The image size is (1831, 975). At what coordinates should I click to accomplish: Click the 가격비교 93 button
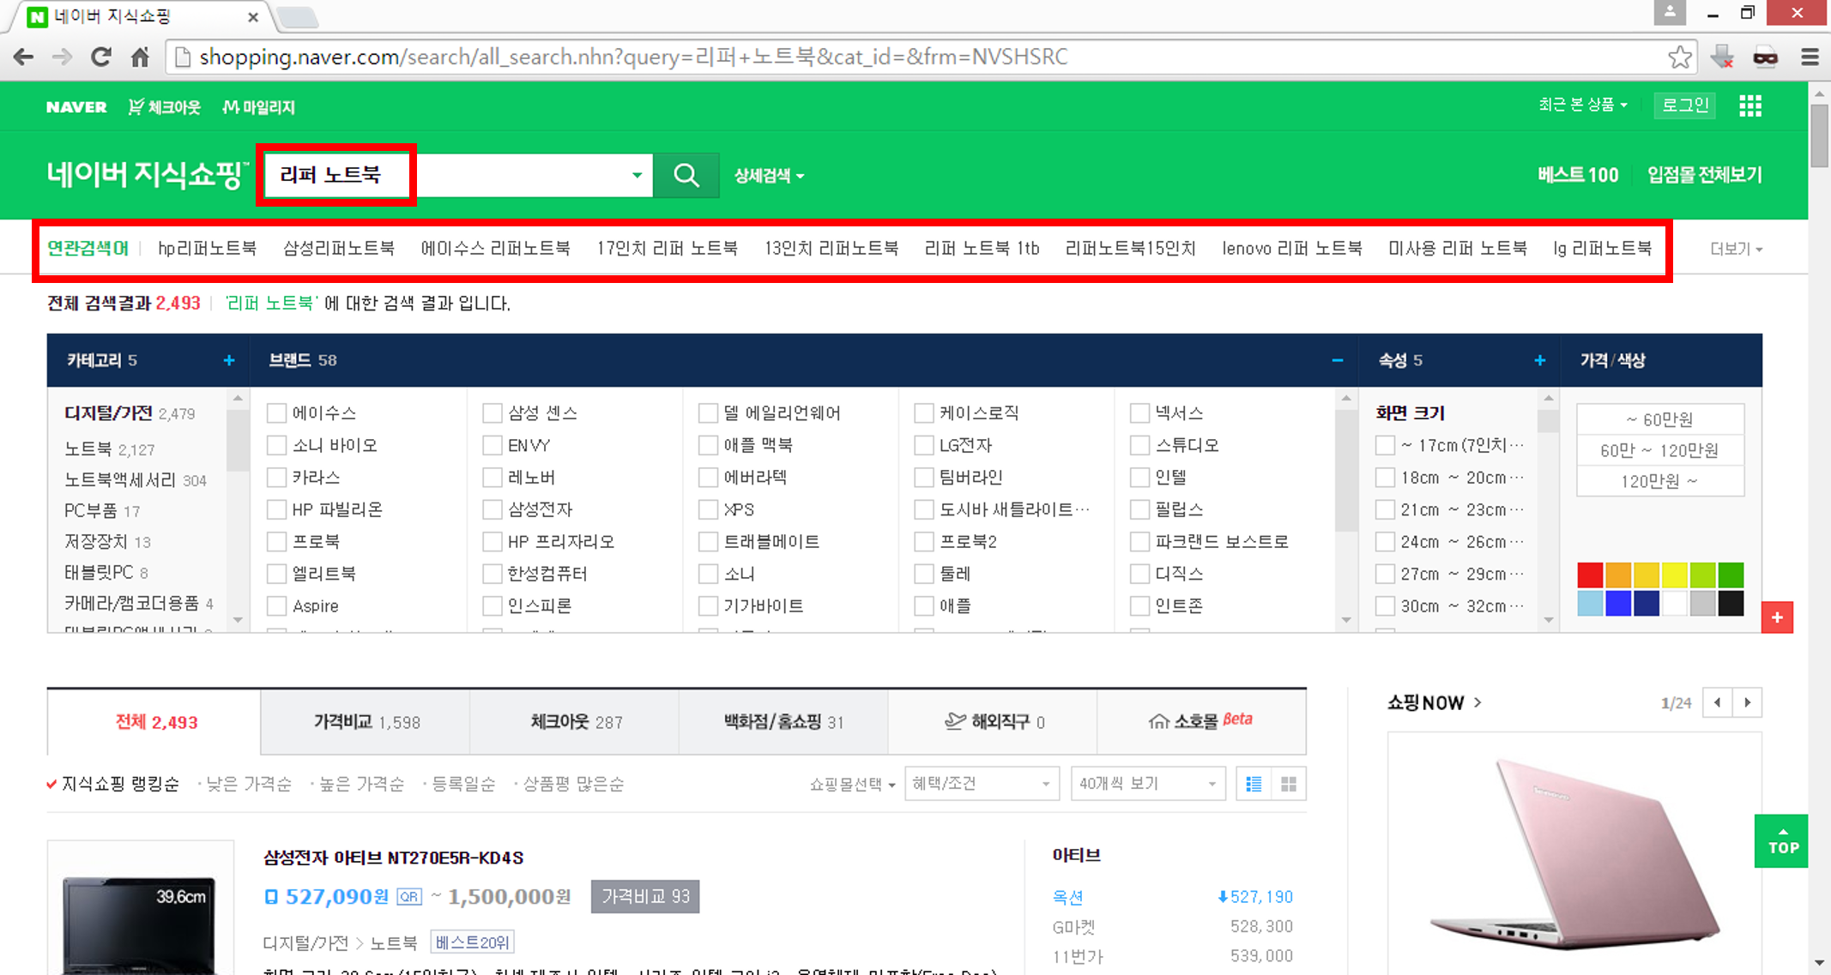tap(645, 897)
